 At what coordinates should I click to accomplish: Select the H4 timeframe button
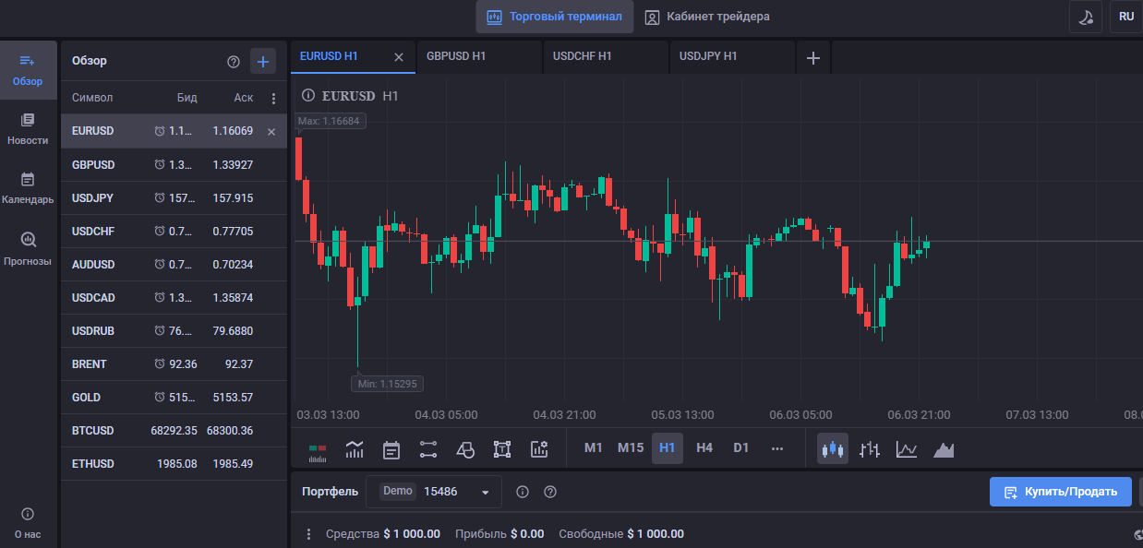704,448
